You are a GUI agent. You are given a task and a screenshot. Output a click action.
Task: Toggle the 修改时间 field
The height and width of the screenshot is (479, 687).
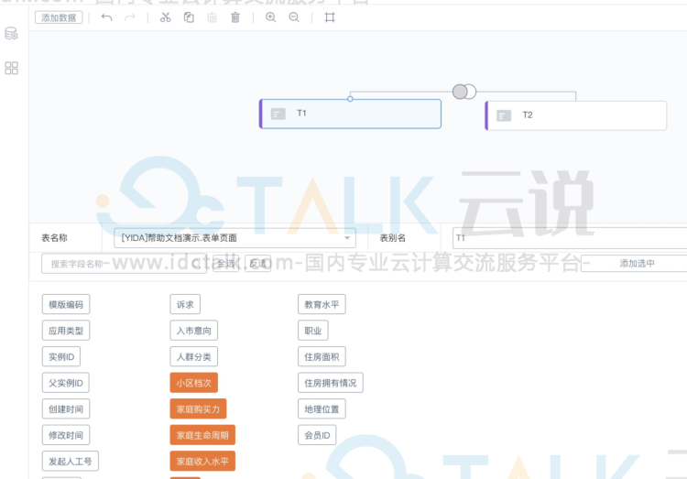coord(66,435)
